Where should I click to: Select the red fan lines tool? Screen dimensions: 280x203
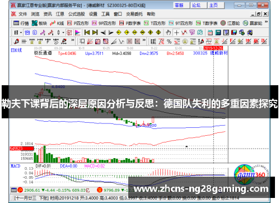click(90, 41)
